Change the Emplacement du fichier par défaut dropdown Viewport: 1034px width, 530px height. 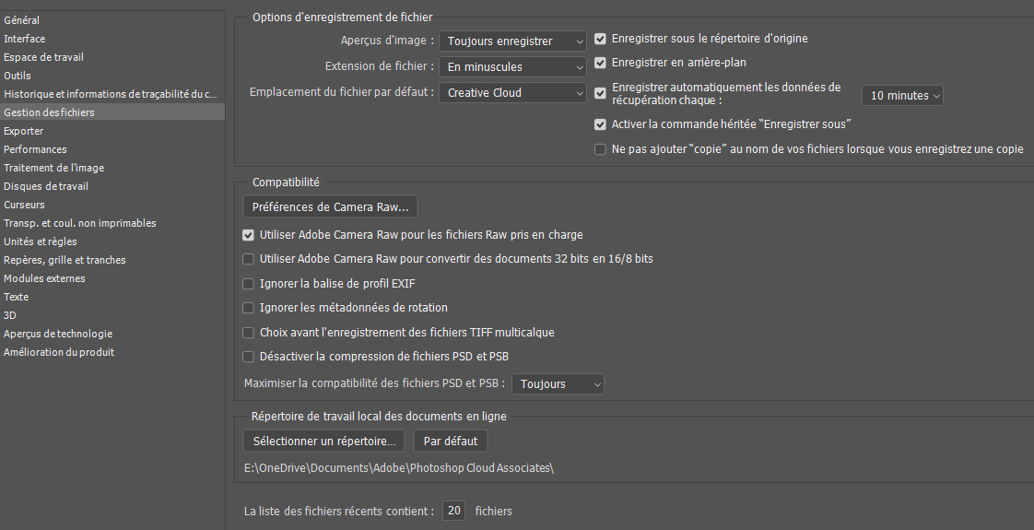coord(512,93)
